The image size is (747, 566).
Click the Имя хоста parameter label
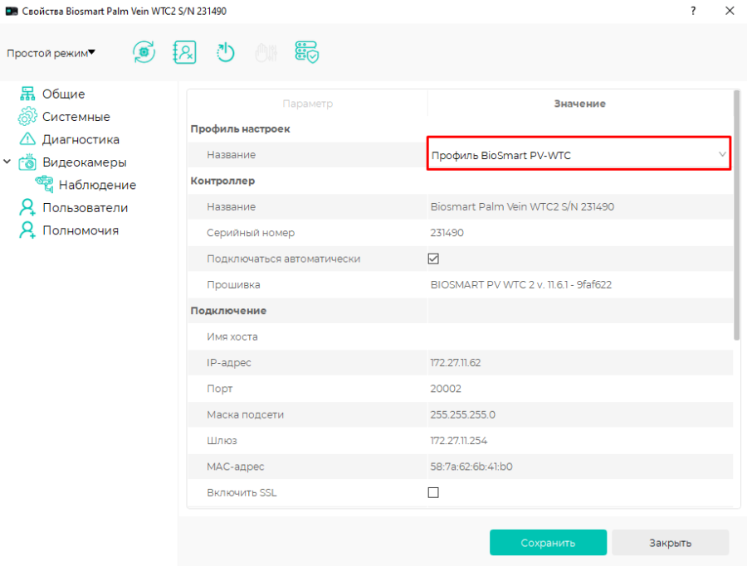232,336
